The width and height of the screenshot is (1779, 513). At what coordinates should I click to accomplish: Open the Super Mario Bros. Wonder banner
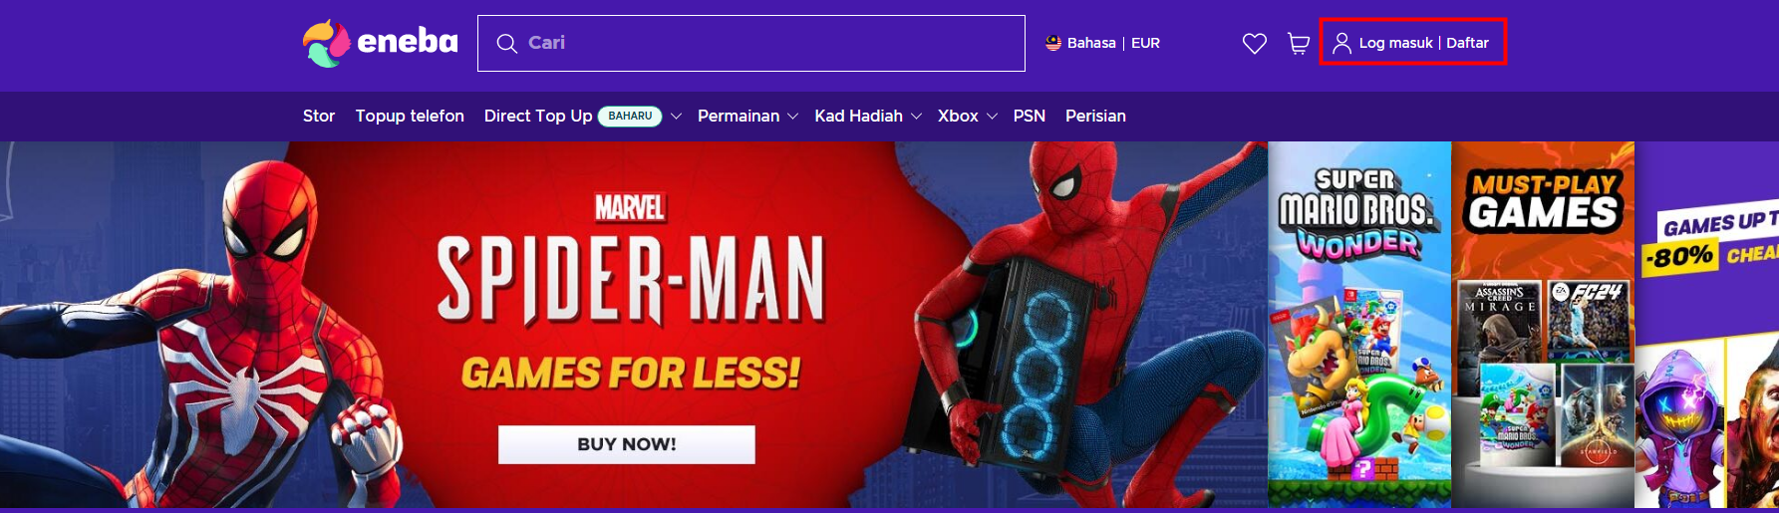[x=1359, y=325]
